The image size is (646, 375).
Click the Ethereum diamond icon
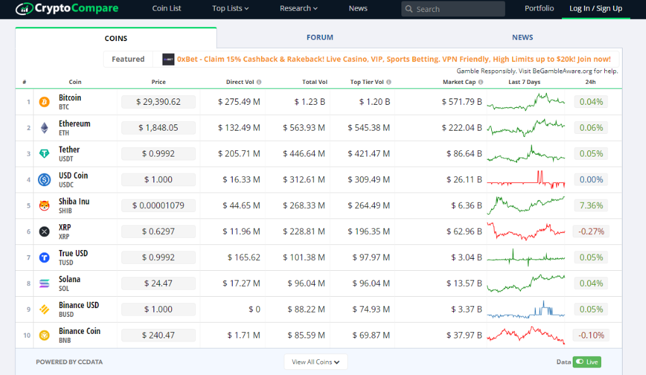tap(44, 128)
